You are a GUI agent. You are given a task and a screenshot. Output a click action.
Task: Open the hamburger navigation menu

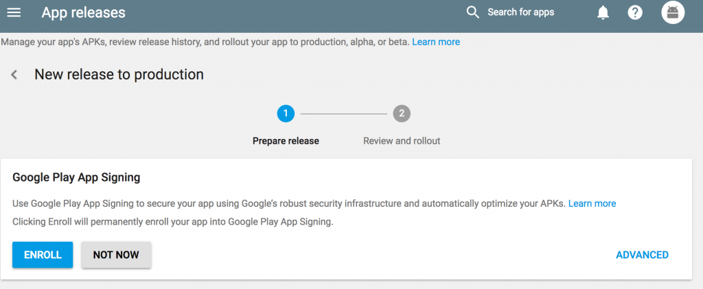tap(14, 12)
